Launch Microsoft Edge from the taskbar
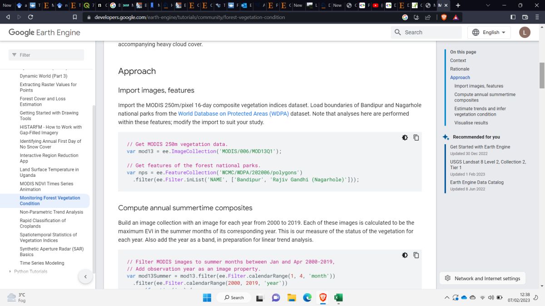545x306 pixels. click(307, 298)
